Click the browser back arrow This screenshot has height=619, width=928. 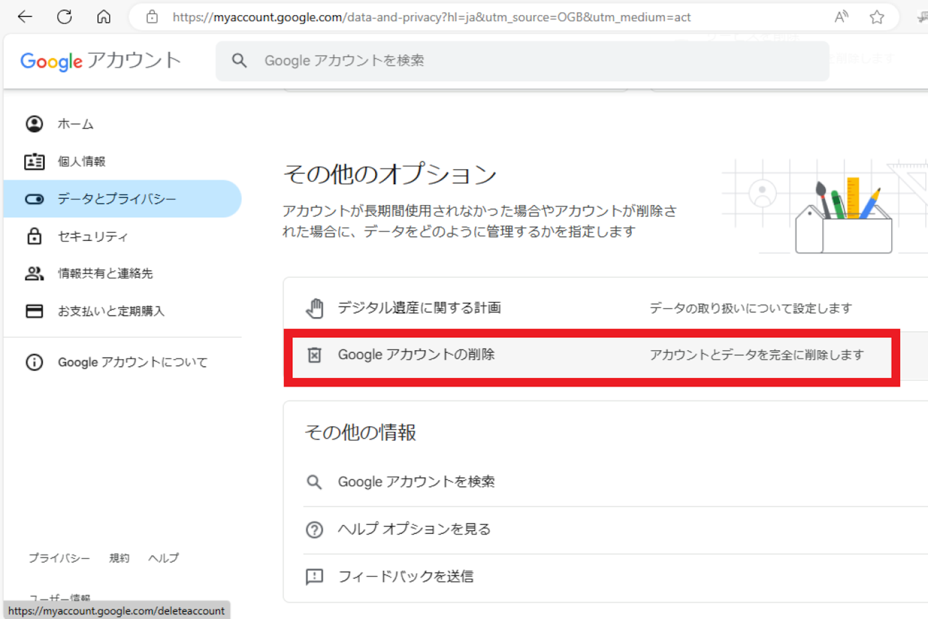25,17
